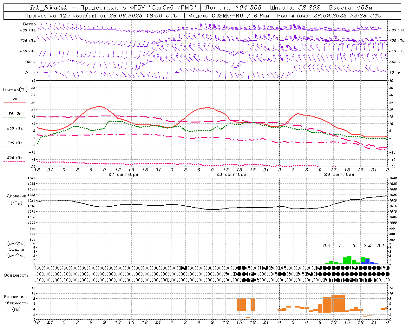Click the "700 гПа" entry in temperature legend

[15, 143]
